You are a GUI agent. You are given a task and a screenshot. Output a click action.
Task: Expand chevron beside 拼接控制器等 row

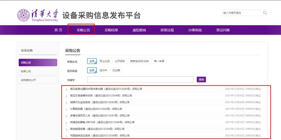tap(66, 123)
